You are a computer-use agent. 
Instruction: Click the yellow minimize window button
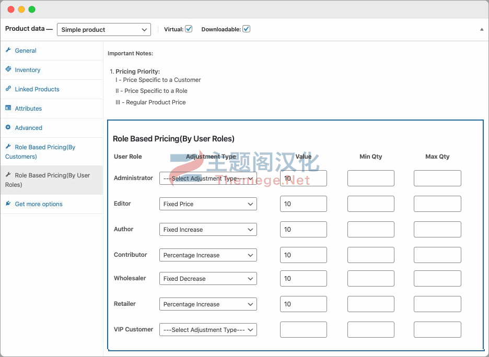point(21,9)
